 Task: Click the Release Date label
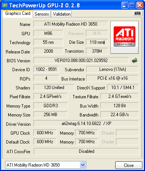18,52
